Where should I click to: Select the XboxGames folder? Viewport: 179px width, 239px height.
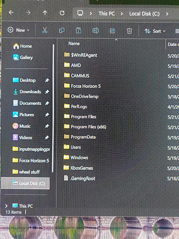[x=78, y=168]
